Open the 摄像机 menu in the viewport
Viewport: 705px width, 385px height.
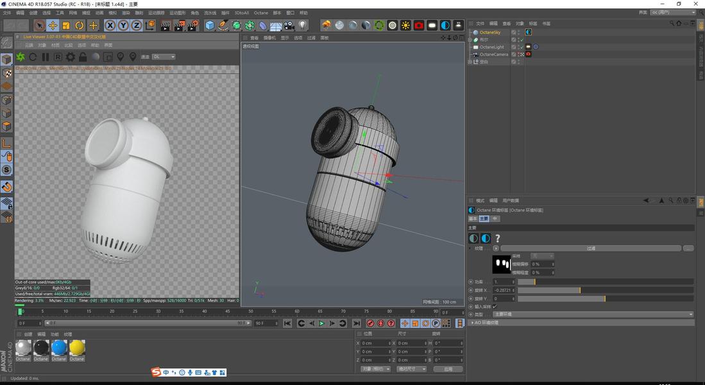tap(269, 38)
